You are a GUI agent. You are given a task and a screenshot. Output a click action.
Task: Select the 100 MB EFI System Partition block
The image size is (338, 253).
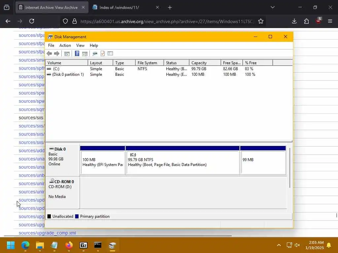[x=103, y=160]
